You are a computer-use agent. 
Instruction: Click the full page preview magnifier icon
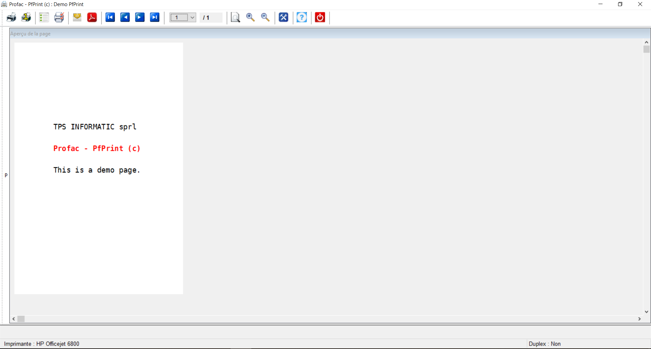(x=235, y=17)
